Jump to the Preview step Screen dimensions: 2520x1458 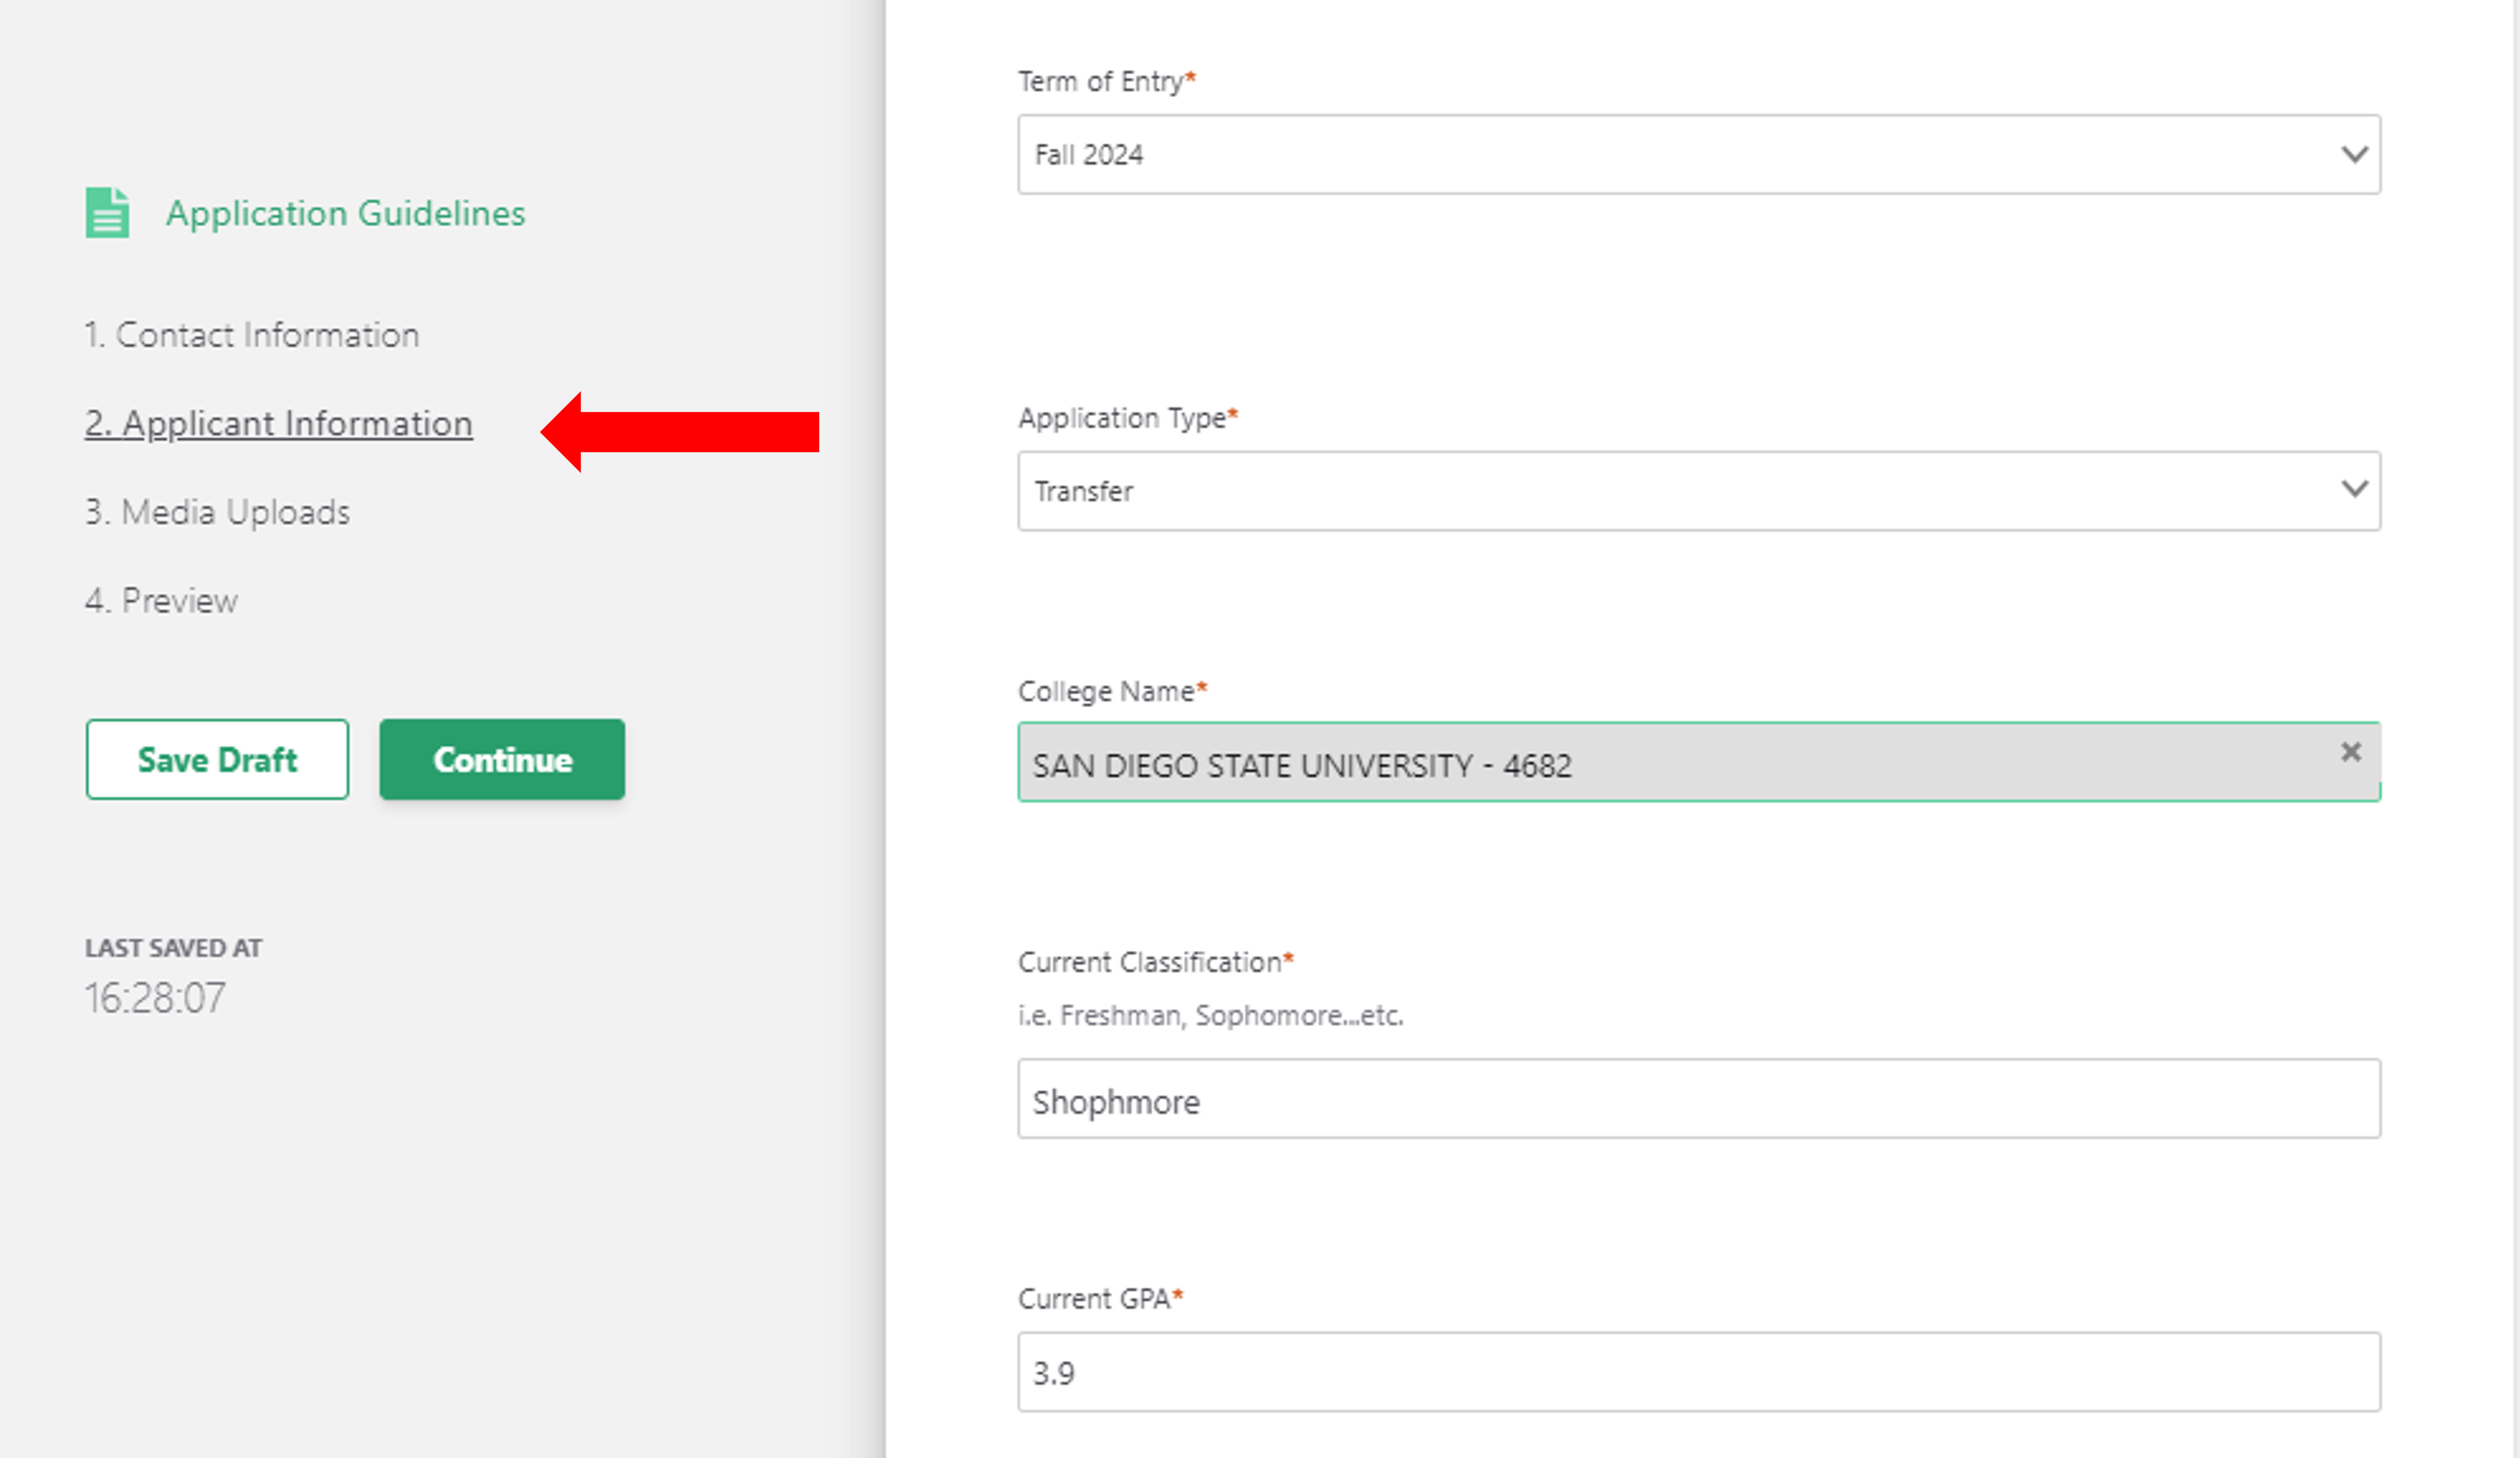click(162, 601)
